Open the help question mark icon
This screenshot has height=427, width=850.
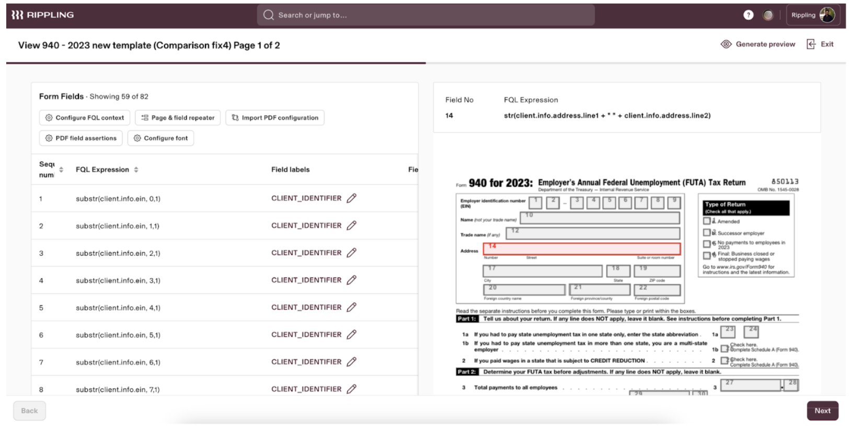[748, 15]
